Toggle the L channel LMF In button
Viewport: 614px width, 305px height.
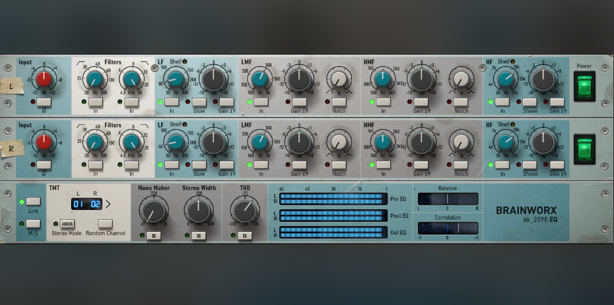click(x=261, y=102)
